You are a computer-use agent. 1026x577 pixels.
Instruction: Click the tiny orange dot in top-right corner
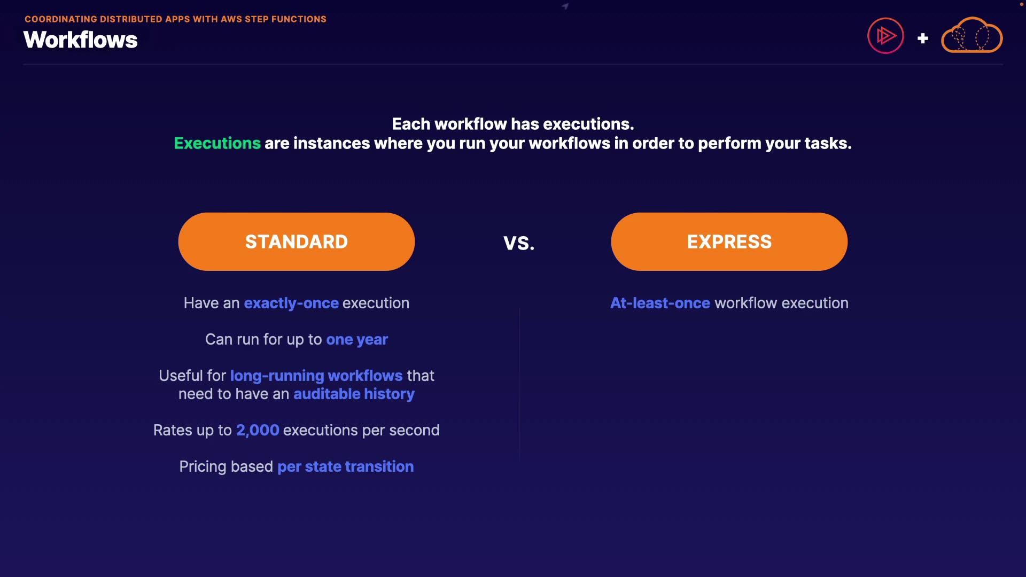coord(1021,4)
